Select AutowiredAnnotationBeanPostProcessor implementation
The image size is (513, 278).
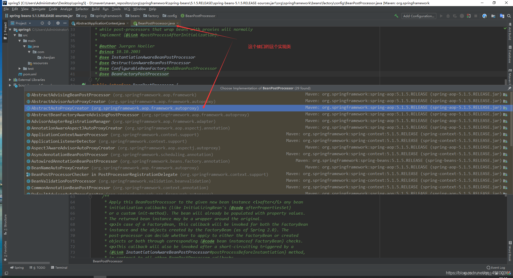point(267,161)
